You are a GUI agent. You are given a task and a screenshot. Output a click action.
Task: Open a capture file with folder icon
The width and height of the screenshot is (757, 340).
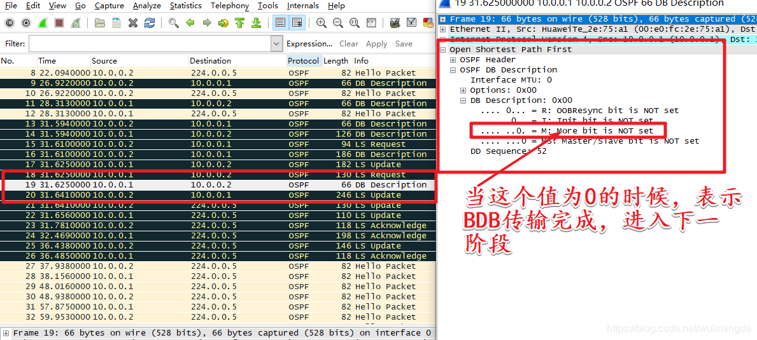(100, 23)
